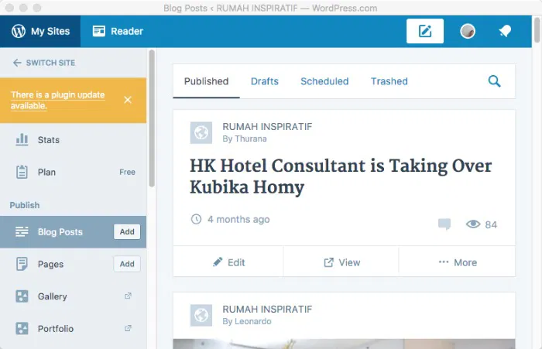Screen dimensions: 542x349
Task: Open My Sites with WordPress logo
Action: pyautogui.click(x=40, y=32)
